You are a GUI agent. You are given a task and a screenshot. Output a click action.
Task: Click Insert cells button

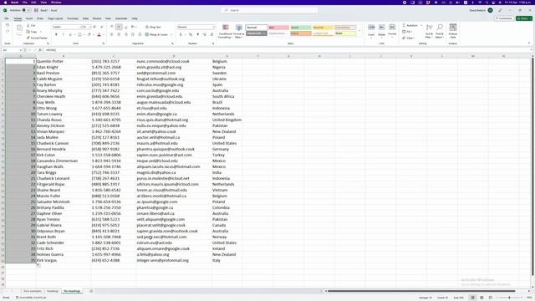[x=371, y=30]
